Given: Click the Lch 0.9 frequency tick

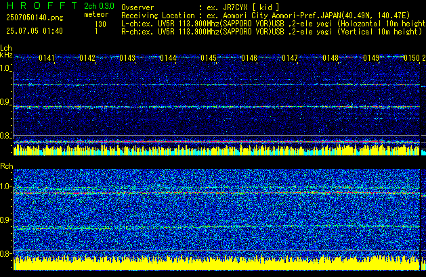Looking at the screenshot, I should point(5,102).
